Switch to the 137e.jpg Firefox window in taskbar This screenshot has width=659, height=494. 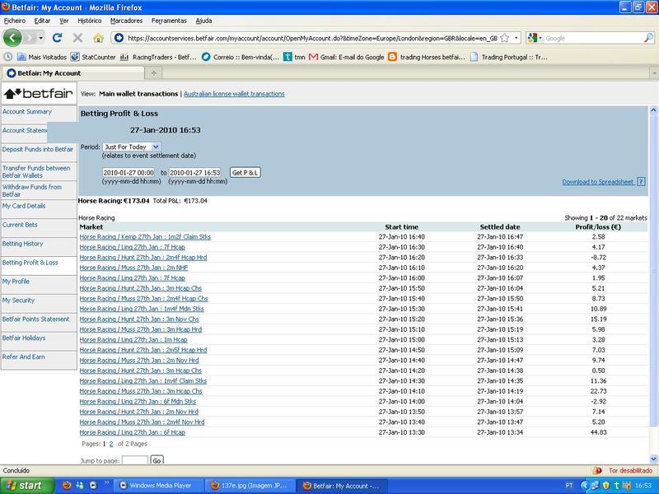click(x=250, y=486)
